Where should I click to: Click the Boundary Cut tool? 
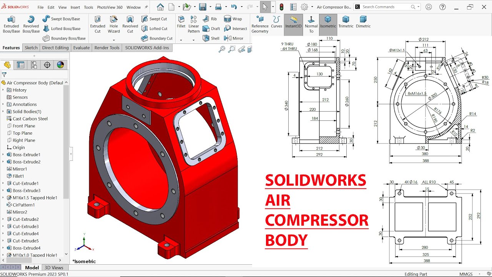(157, 38)
